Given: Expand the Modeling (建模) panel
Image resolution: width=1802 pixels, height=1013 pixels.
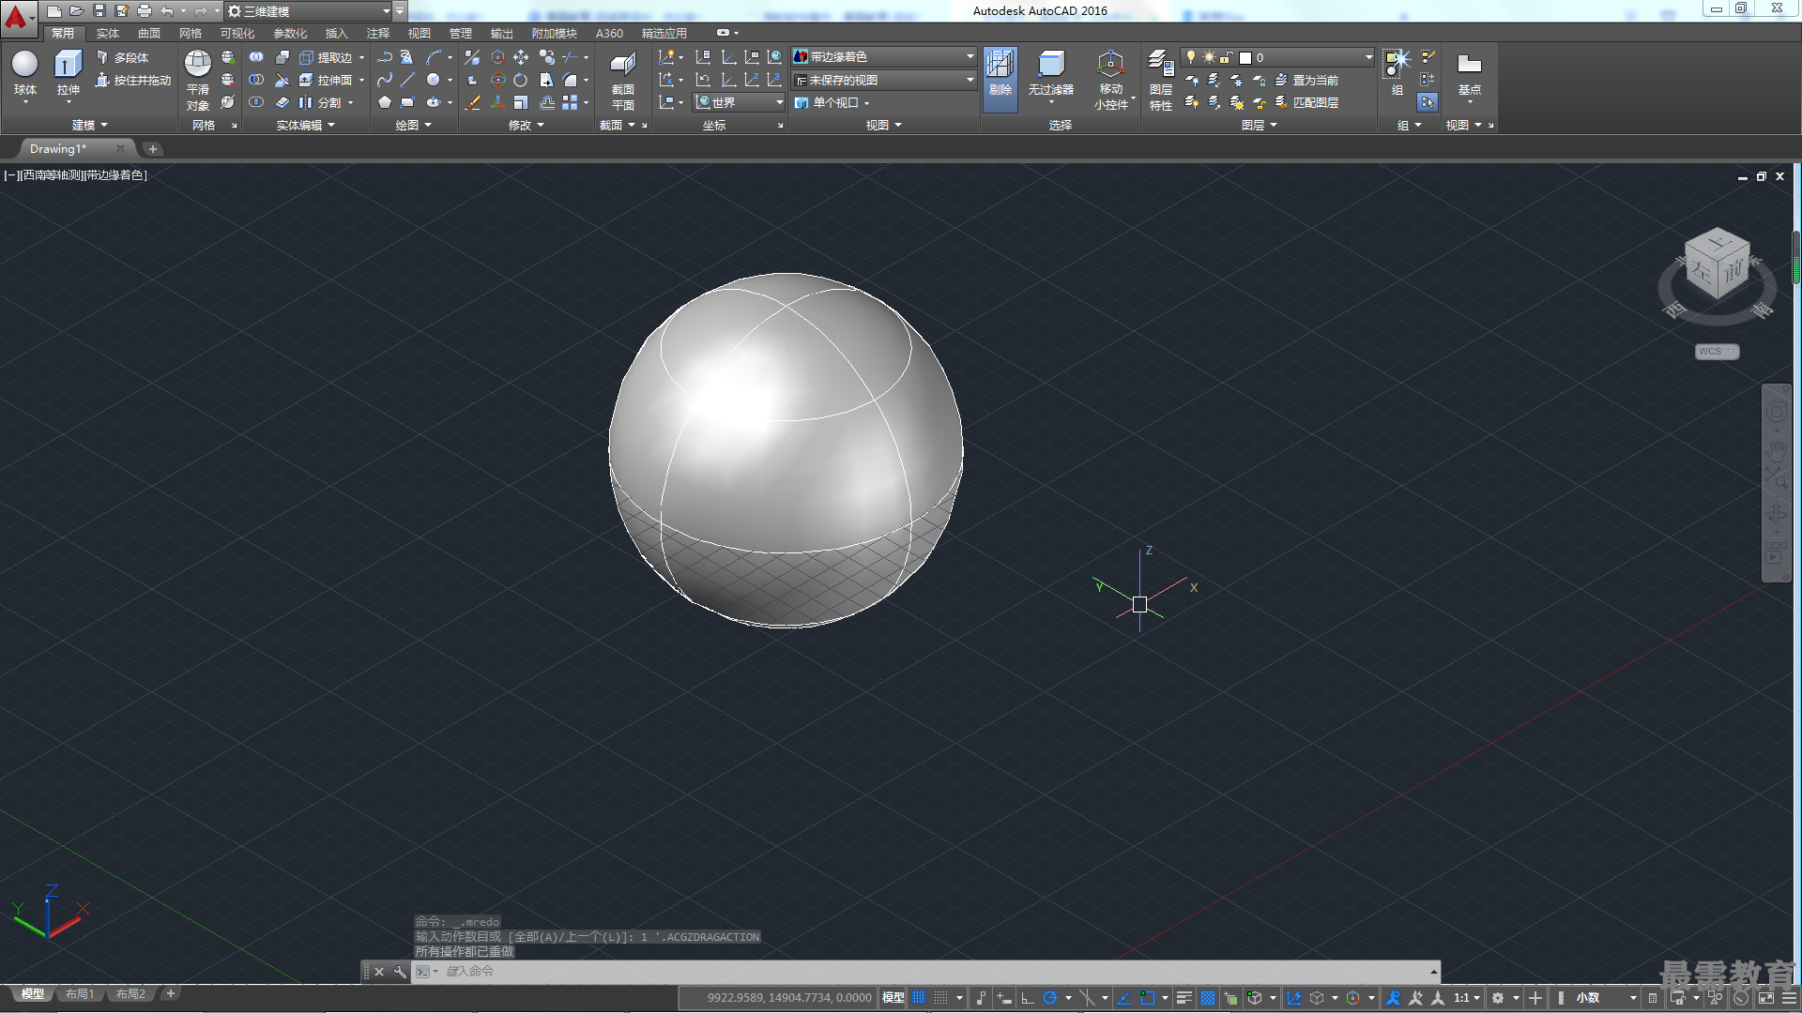Looking at the screenshot, I should [90, 125].
